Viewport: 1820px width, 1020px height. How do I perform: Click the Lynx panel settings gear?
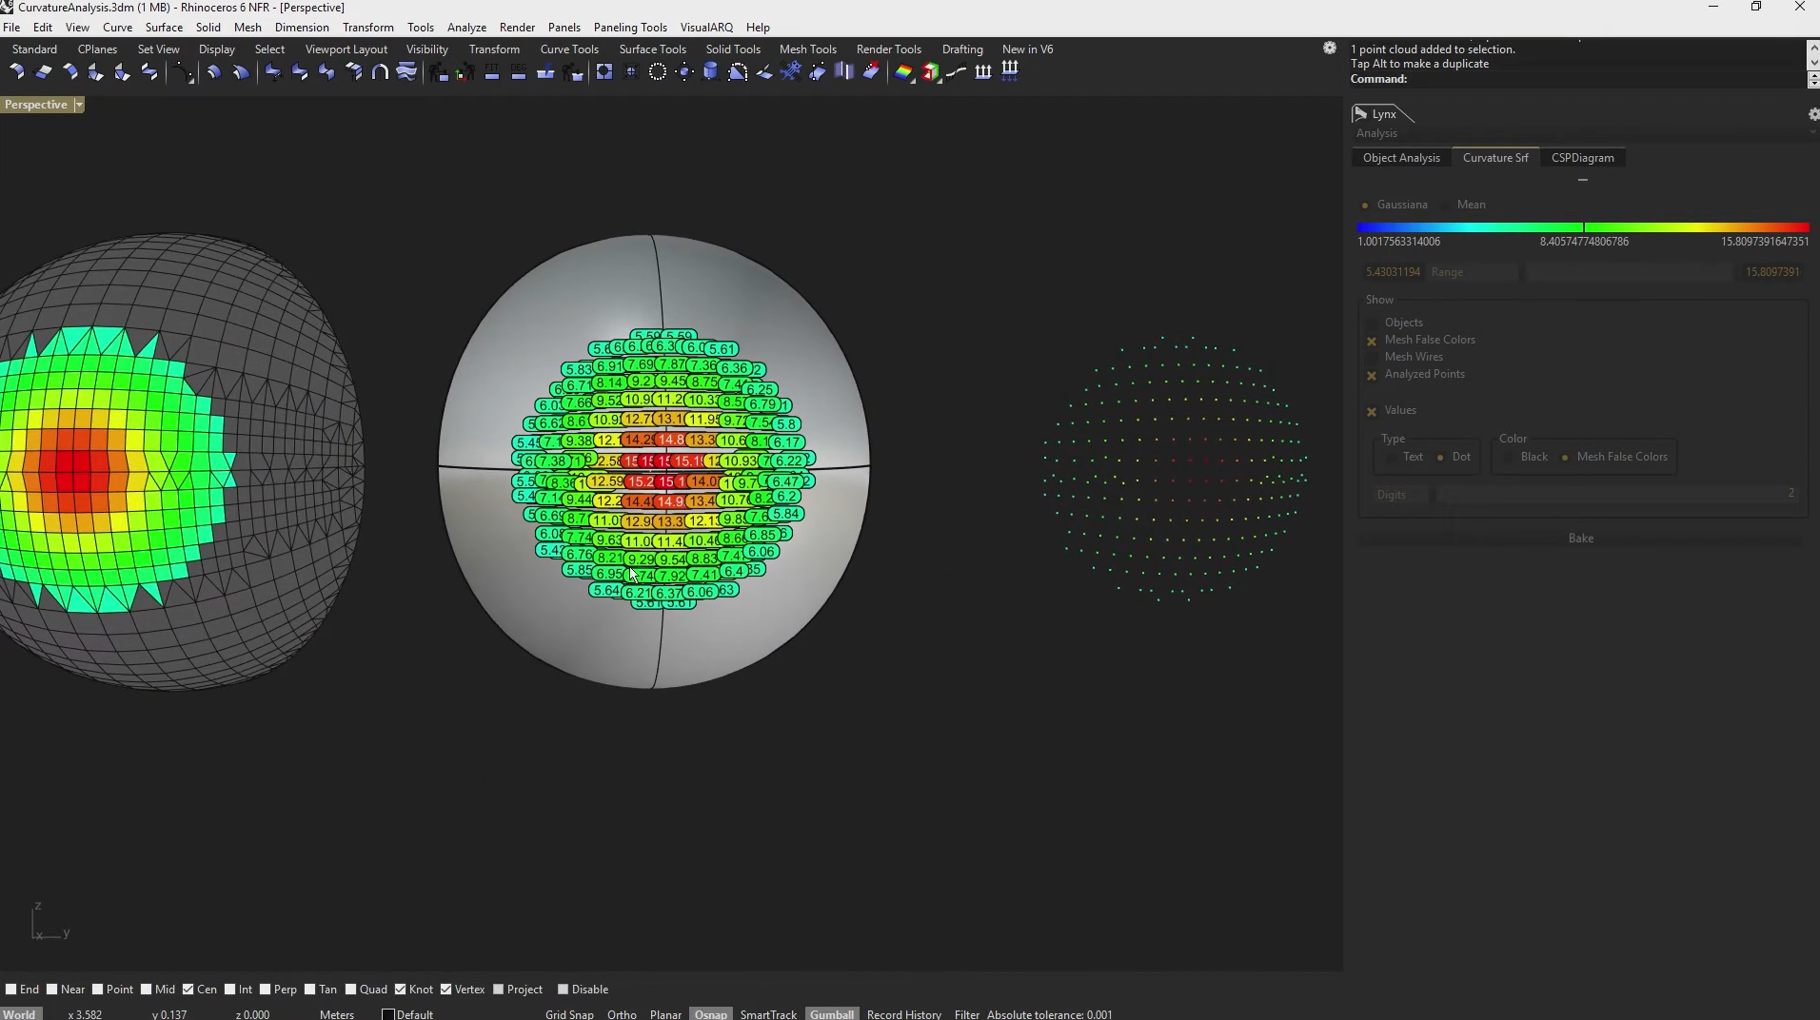[1812, 114]
